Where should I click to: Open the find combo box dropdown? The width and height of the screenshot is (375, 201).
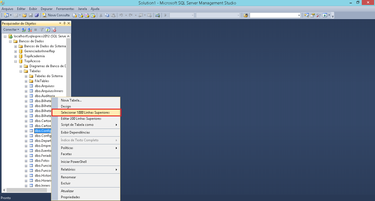[x=299, y=15]
